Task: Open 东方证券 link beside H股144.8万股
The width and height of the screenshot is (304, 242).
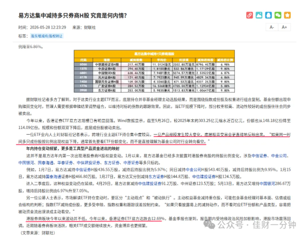Action: pyautogui.click(x=157, y=177)
